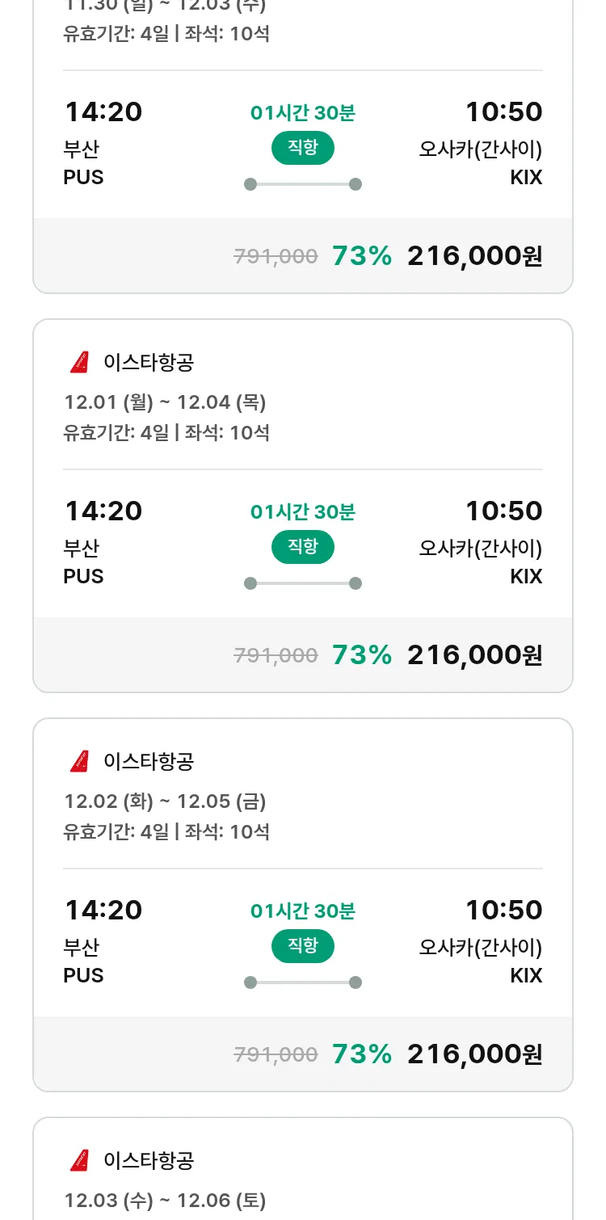Tap 직항 badge on the 11.30–12.03 flight

pyautogui.click(x=302, y=148)
